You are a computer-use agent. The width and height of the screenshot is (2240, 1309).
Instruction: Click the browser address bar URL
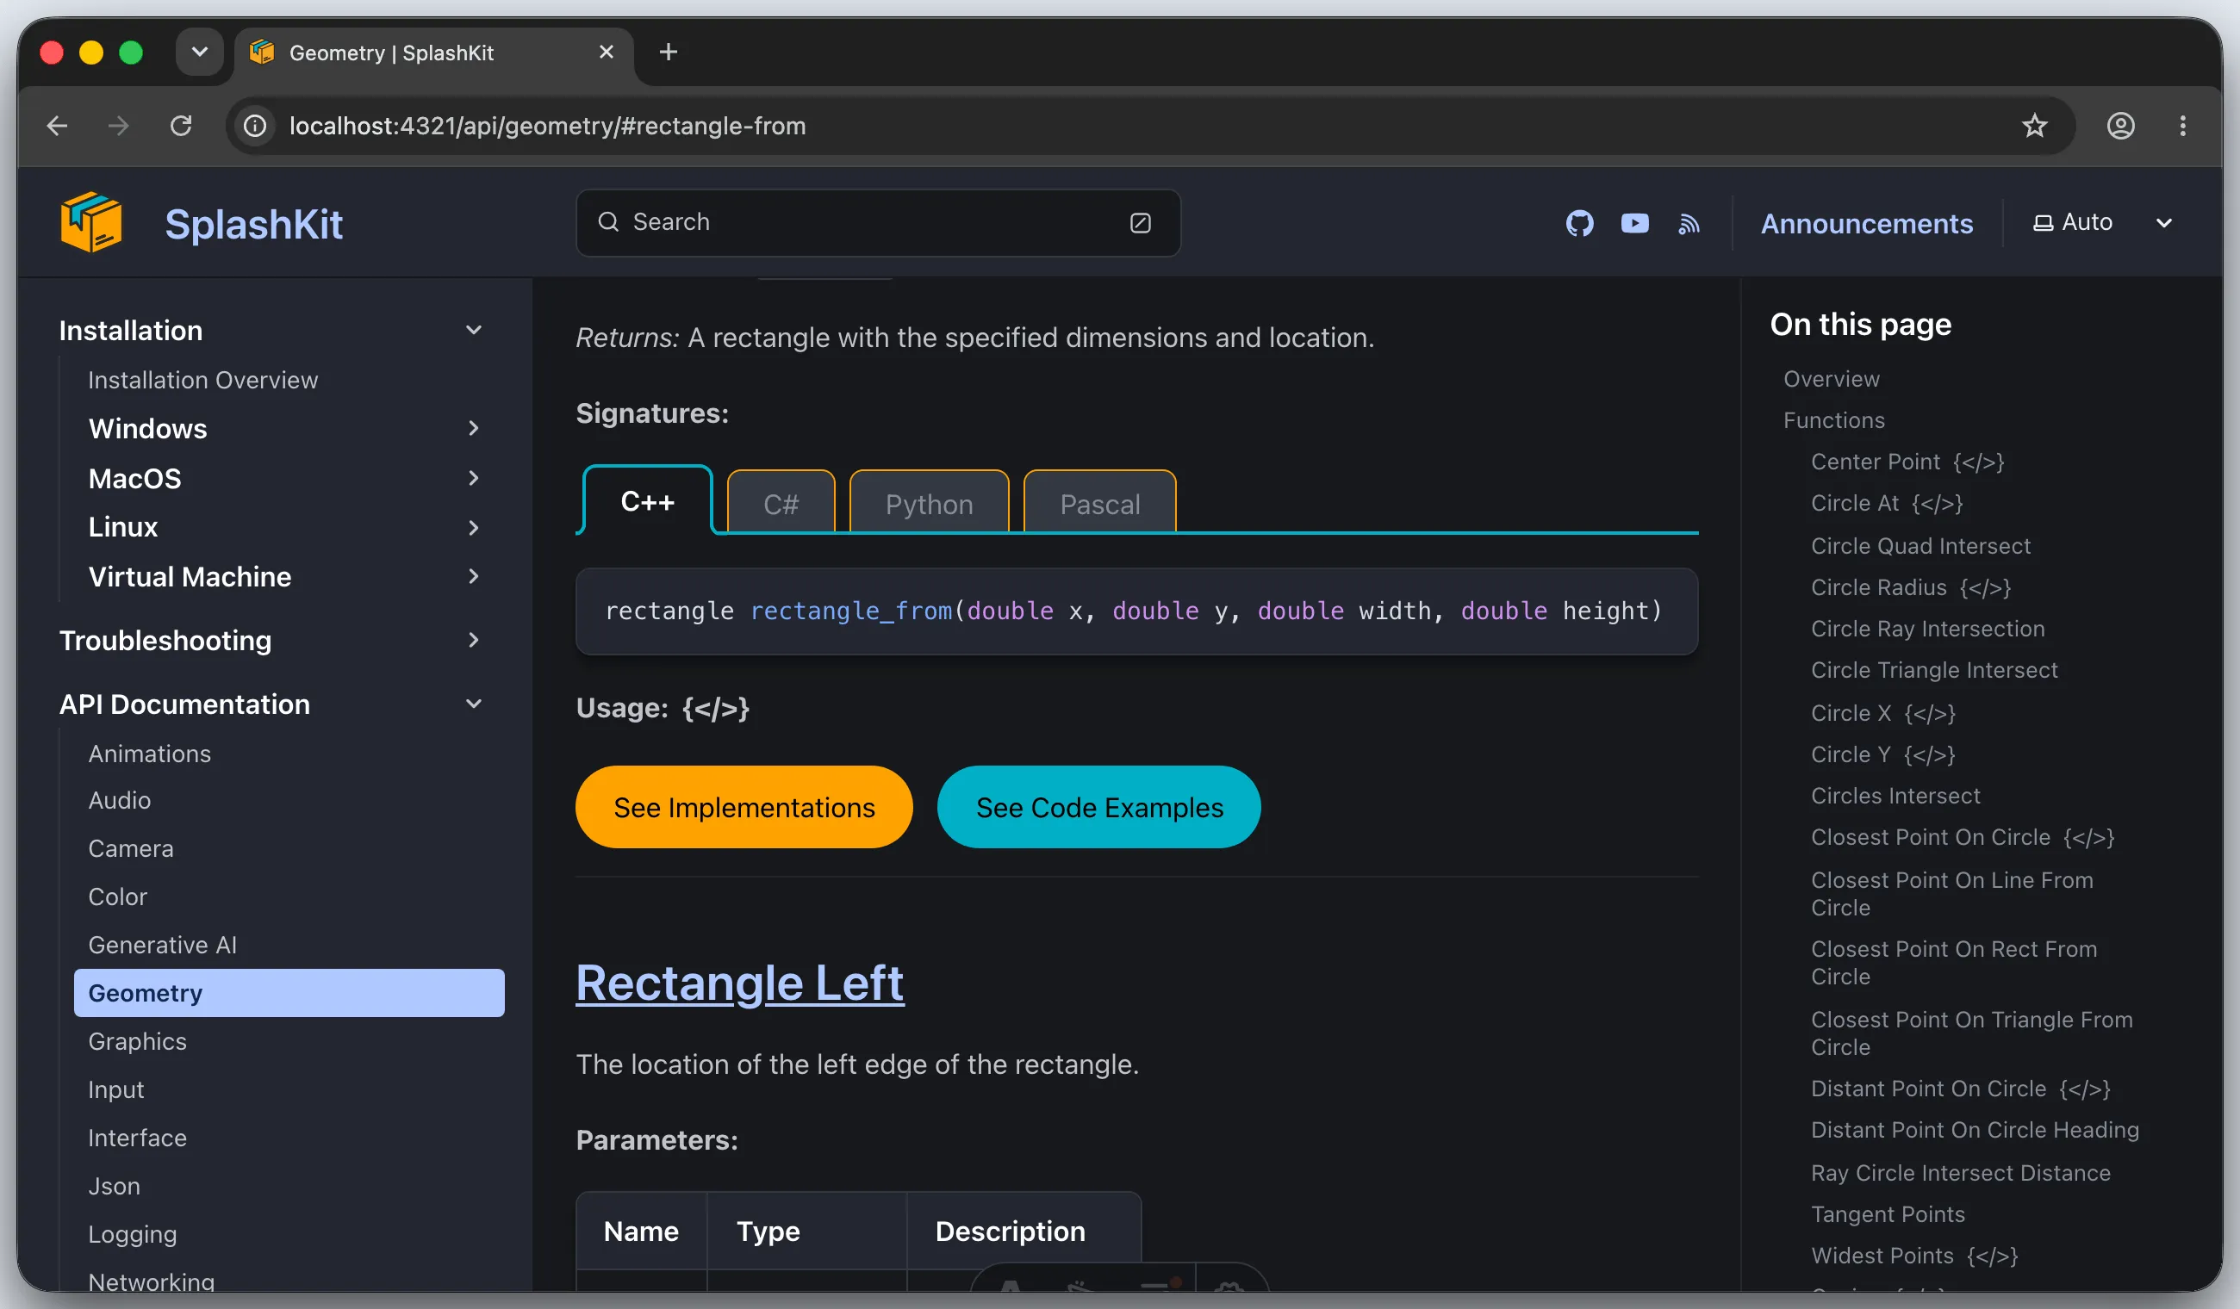(x=548, y=125)
